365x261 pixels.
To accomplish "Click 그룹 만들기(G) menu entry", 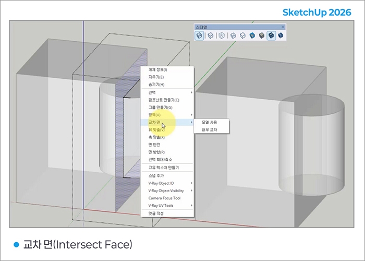I will click(167, 108).
